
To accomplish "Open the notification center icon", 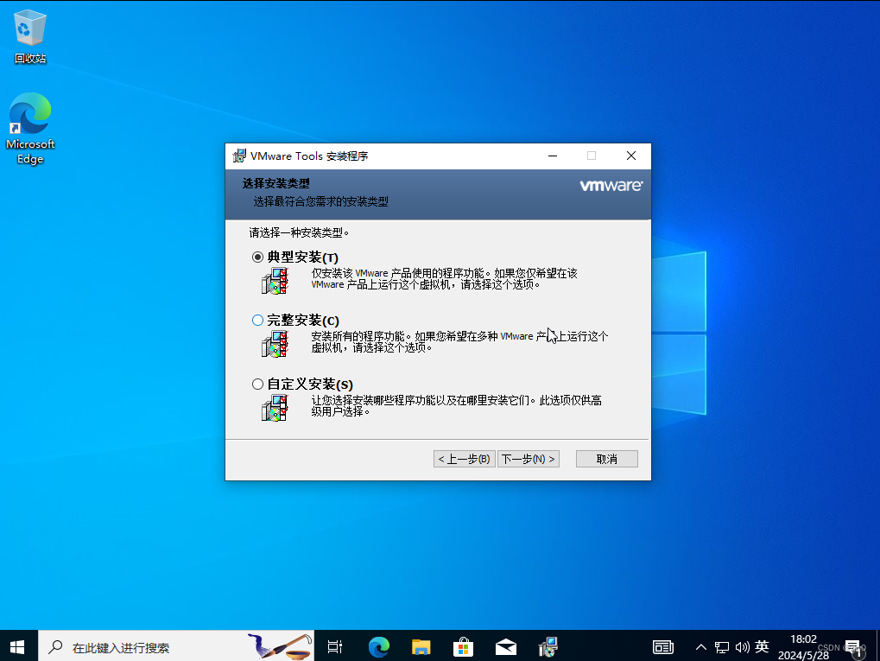I will (853, 649).
